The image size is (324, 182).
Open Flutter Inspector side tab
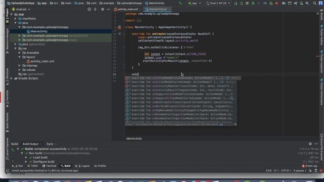[x=321, y=62]
